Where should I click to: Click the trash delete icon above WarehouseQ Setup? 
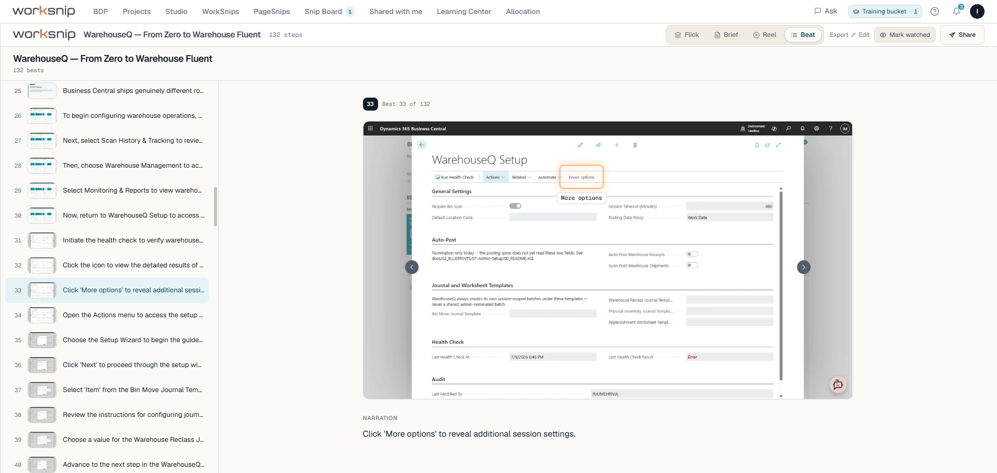635,145
